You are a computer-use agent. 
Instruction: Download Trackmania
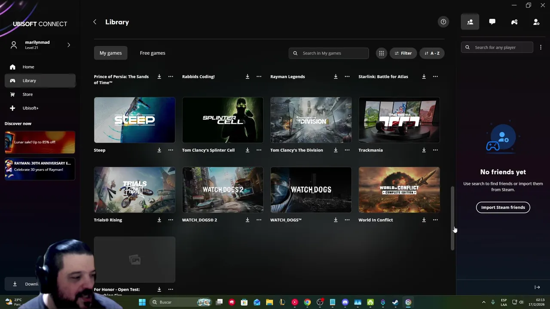pos(424,150)
